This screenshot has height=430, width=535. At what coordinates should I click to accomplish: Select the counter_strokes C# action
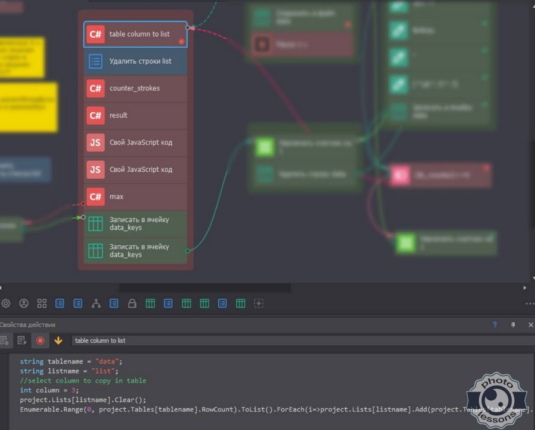click(136, 88)
